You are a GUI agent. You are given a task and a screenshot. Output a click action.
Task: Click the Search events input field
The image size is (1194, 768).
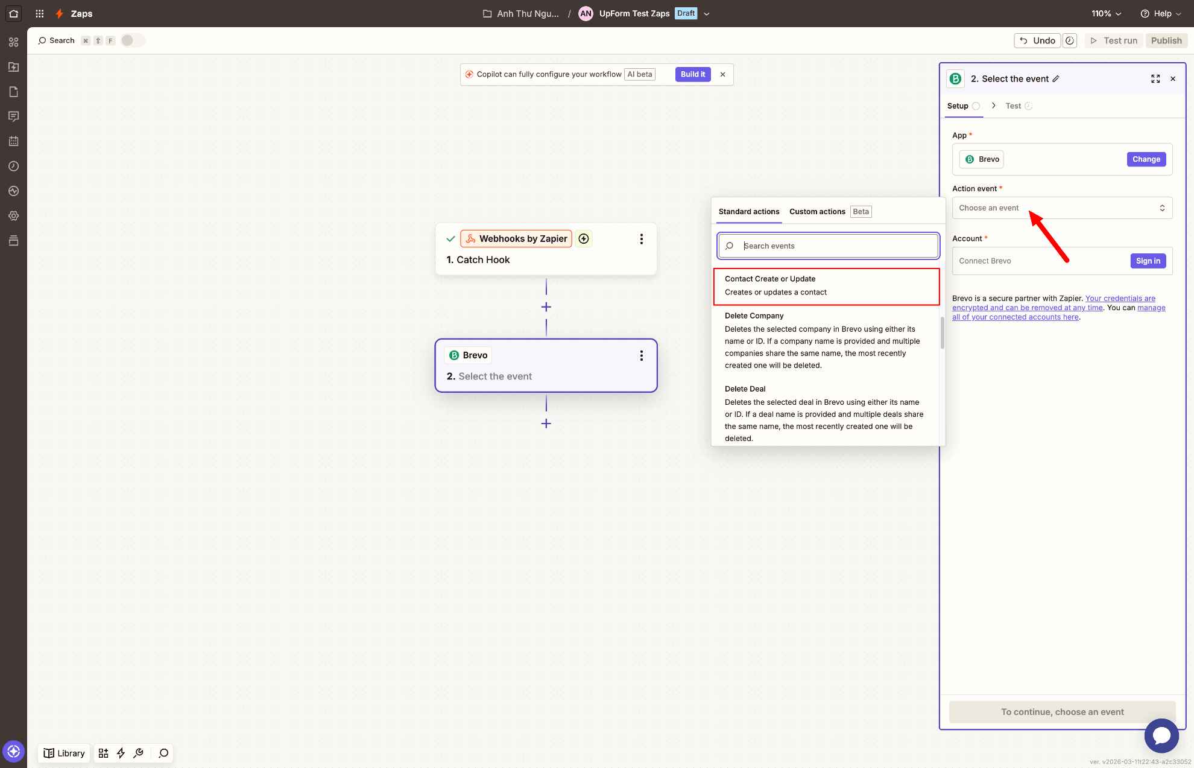[x=828, y=246]
